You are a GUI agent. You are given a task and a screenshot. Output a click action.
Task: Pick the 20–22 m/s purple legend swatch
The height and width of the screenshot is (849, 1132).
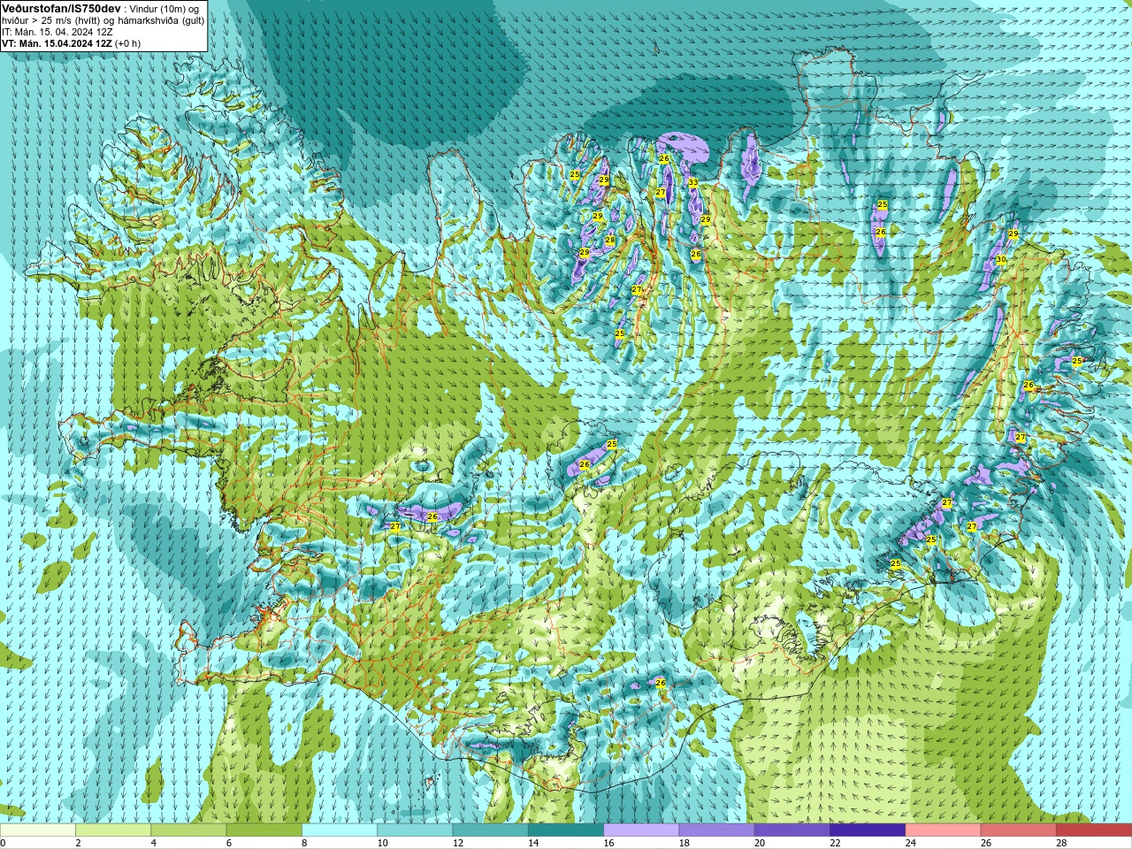point(792,830)
